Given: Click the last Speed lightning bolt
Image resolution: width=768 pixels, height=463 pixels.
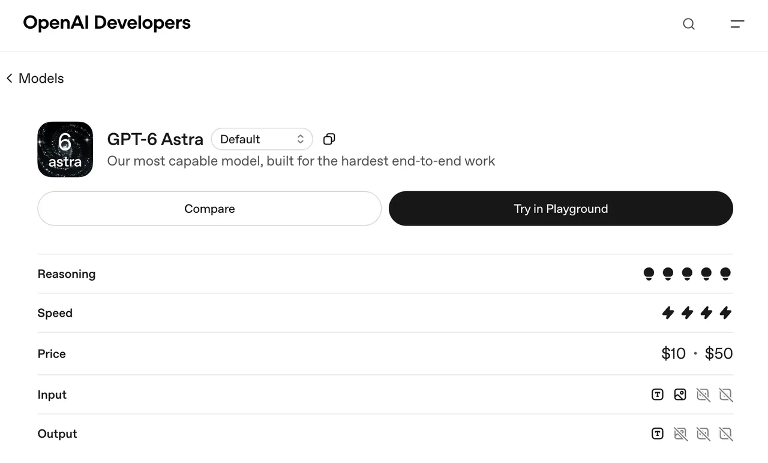Looking at the screenshot, I should click(725, 312).
